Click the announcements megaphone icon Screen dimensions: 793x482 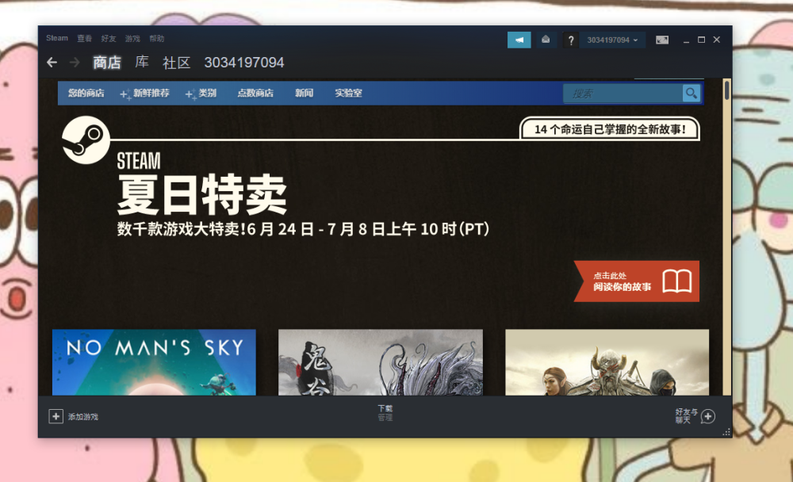519,40
